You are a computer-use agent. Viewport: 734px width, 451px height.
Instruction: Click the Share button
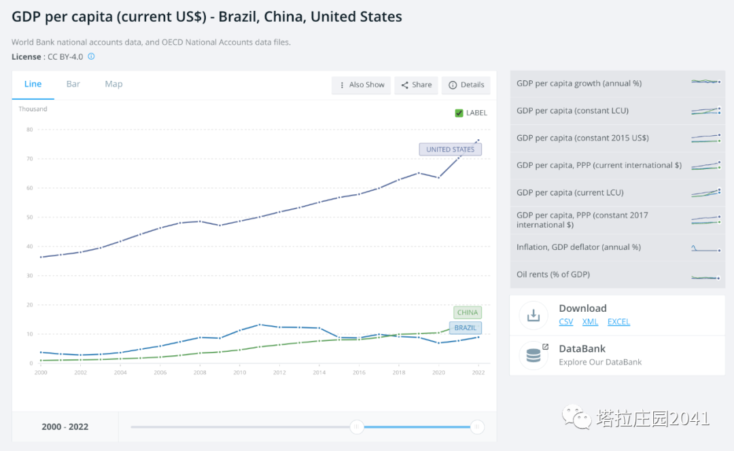point(416,85)
